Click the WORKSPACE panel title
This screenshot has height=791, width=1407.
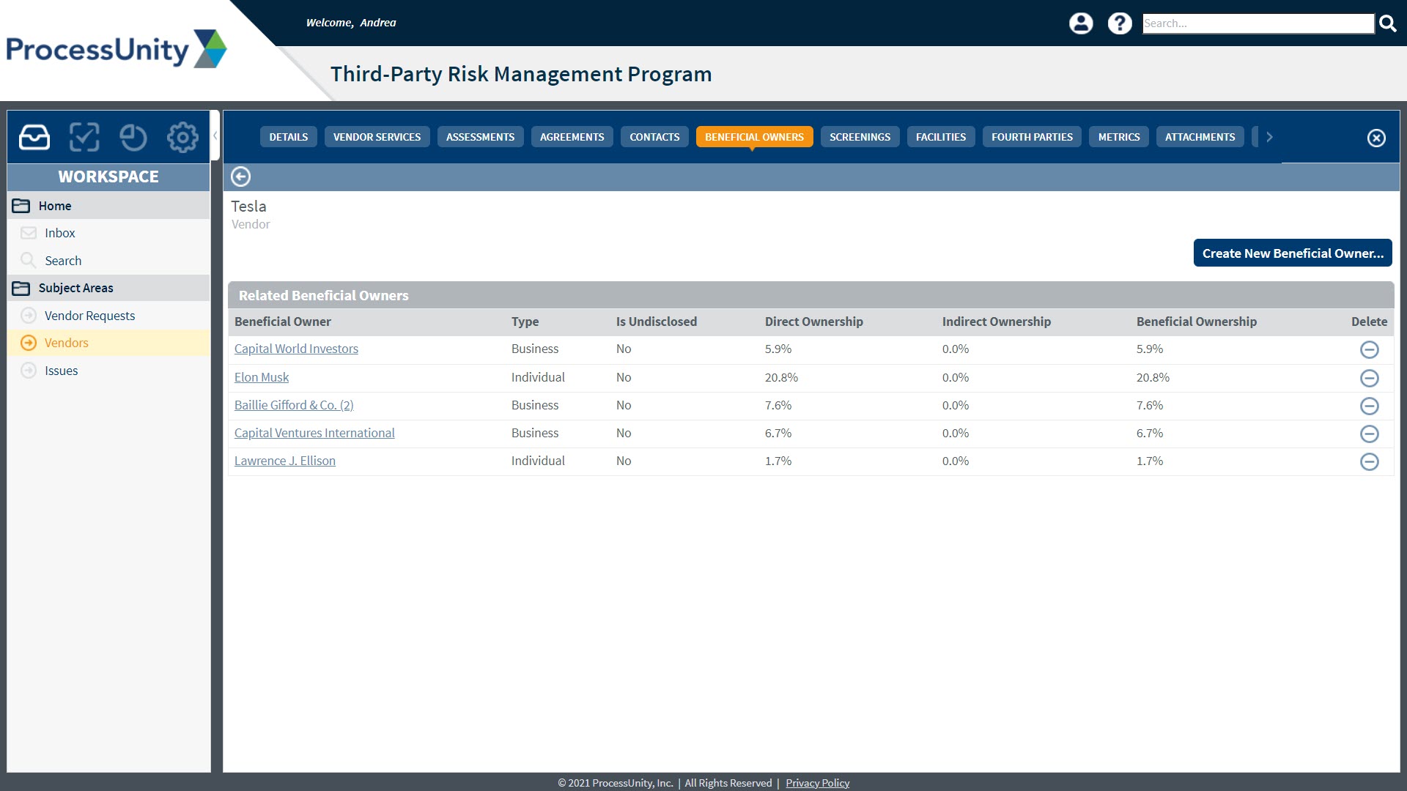click(x=108, y=177)
